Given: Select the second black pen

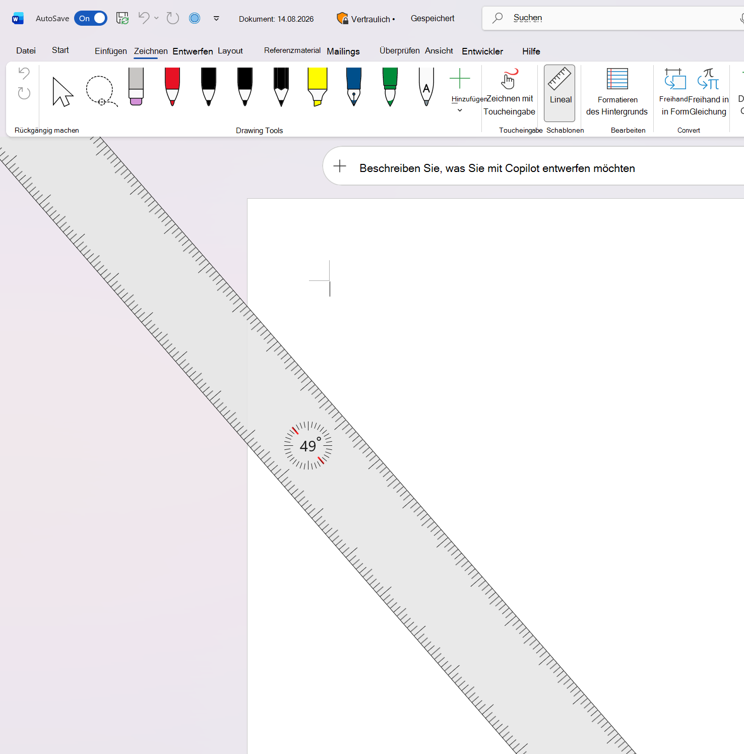Looking at the screenshot, I should pyautogui.click(x=245, y=87).
